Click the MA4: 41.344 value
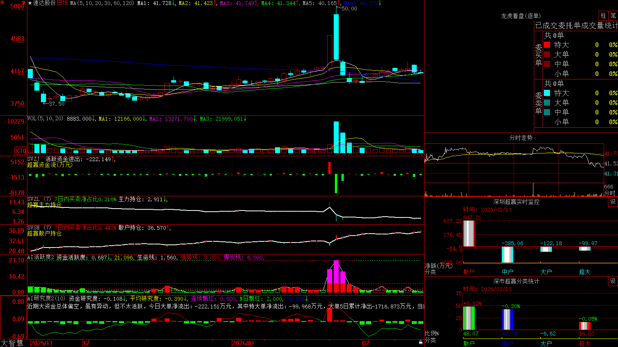Screen dimensions: 618x347 pos(278,3)
